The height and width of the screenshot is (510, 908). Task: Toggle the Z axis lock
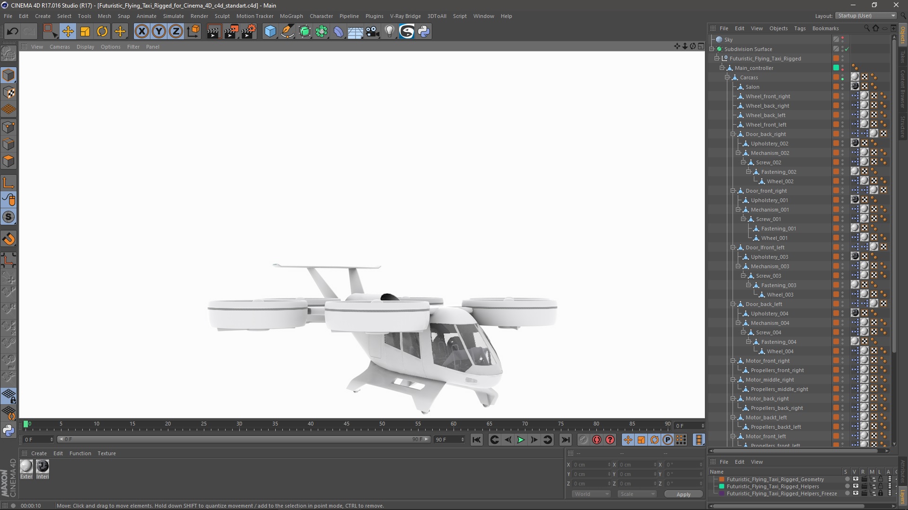click(176, 32)
